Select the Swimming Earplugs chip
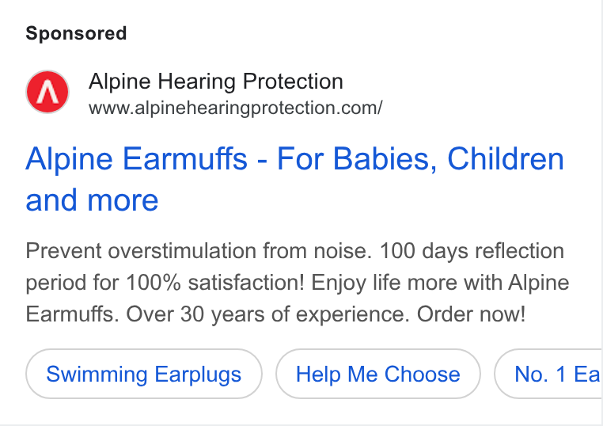Image resolution: width=603 pixels, height=426 pixels. click(x=144, y=374)
